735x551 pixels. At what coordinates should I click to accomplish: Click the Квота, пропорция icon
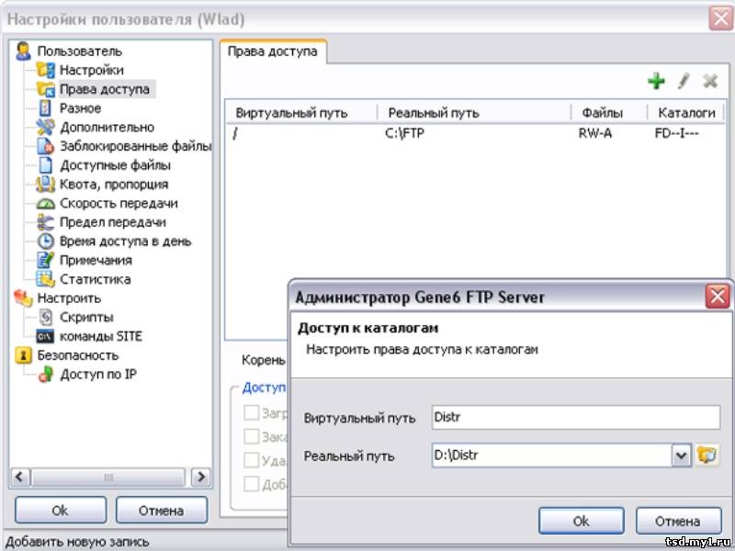[x=45, y=185]
